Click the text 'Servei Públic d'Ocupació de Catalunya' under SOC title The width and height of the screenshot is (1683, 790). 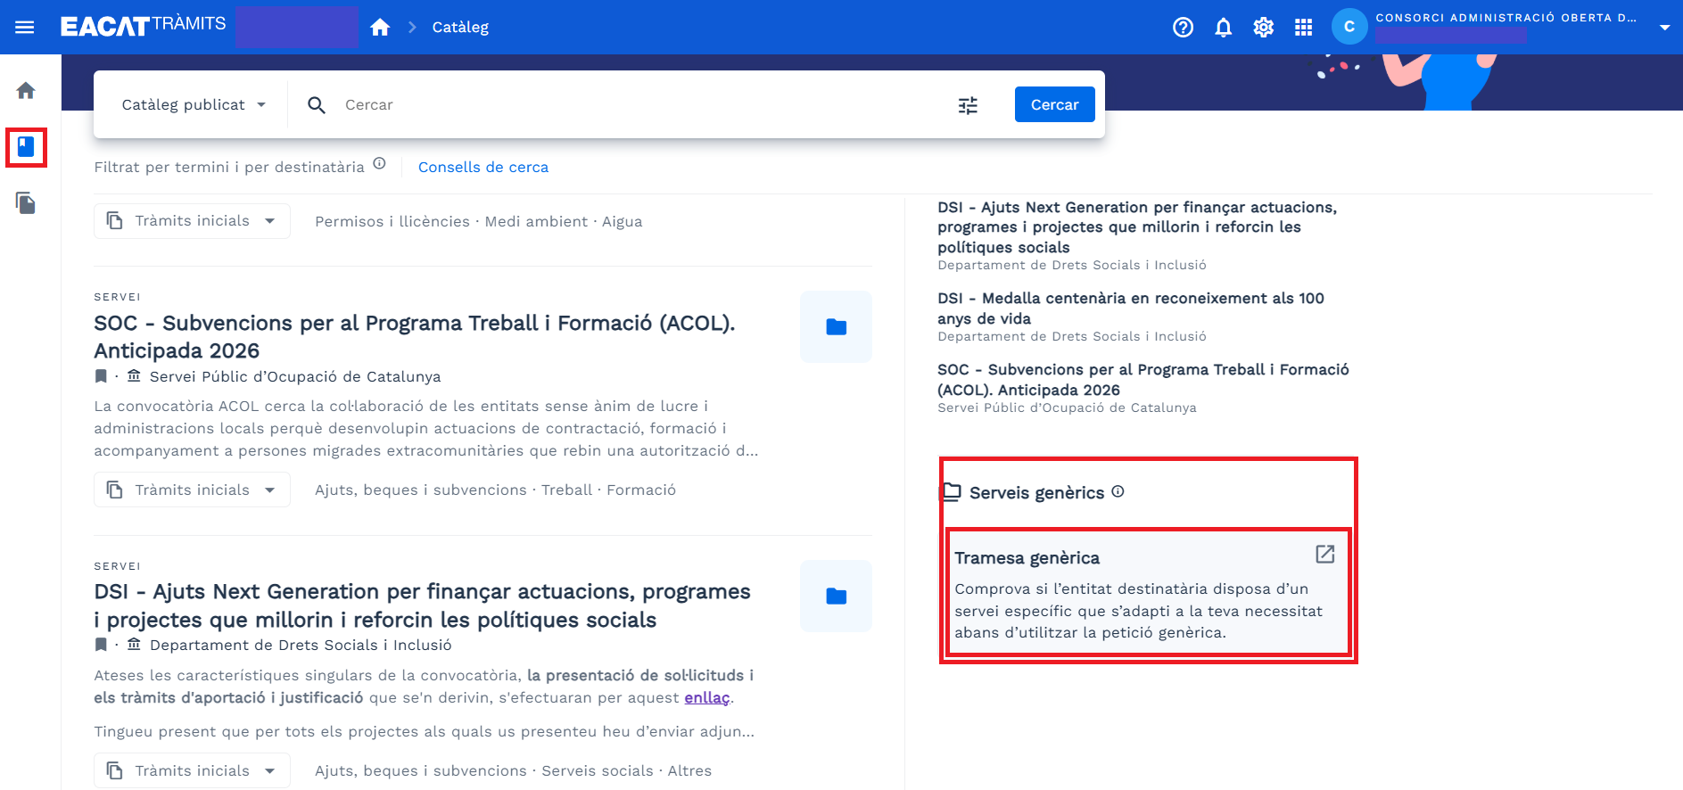295,376
